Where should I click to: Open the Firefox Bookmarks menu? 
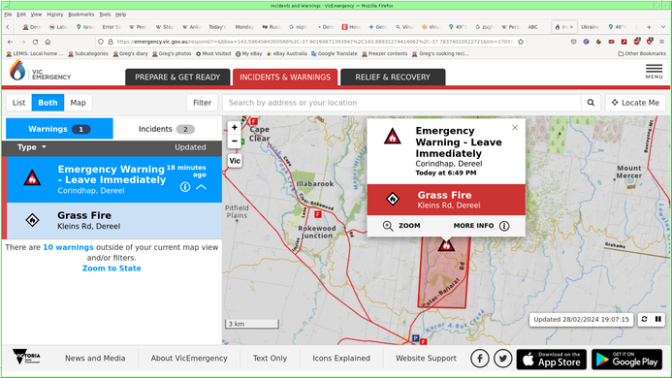[80, 15]
